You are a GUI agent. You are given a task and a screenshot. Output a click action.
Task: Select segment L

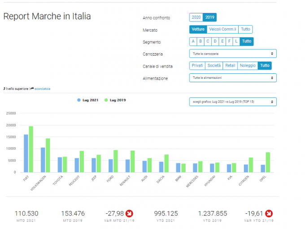[x=236, y=41]
